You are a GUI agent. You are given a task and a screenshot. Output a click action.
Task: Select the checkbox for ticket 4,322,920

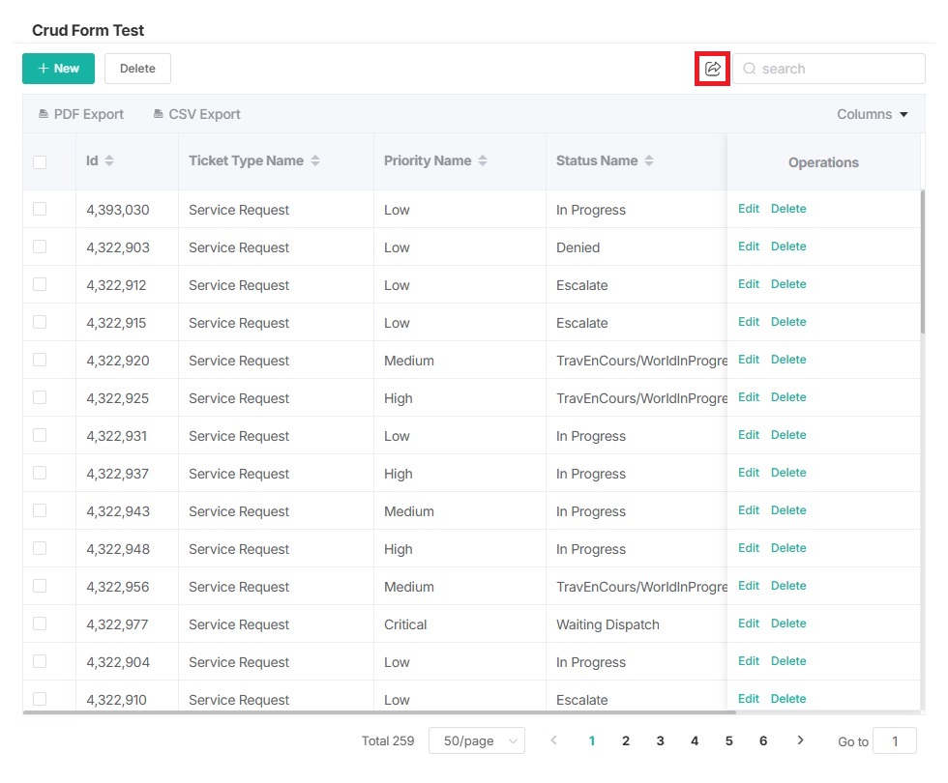pyautogui.click(x=40, y=360)
